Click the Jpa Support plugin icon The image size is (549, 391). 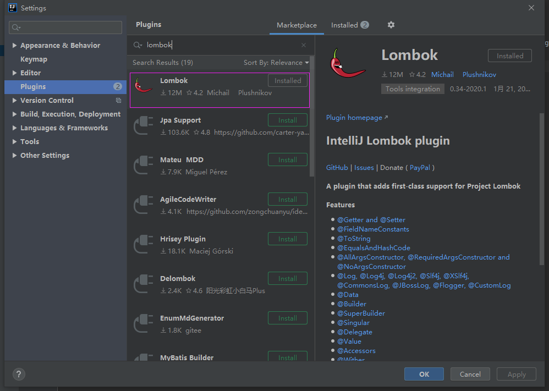pos(144,125)
